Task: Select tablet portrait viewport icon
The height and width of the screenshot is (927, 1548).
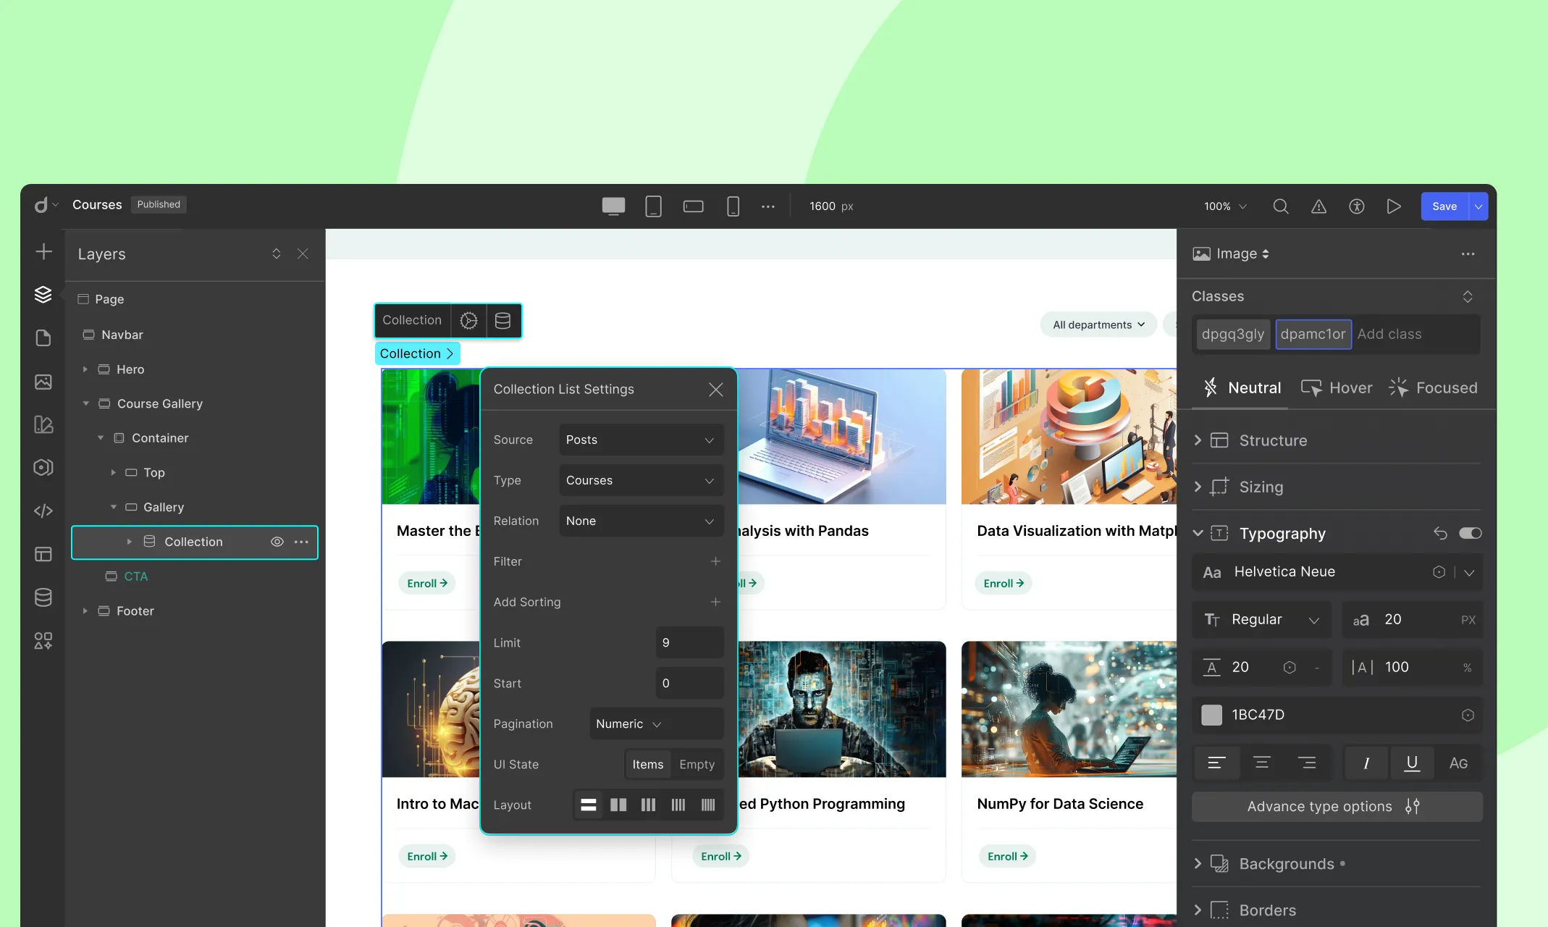Action: [653, 206]
